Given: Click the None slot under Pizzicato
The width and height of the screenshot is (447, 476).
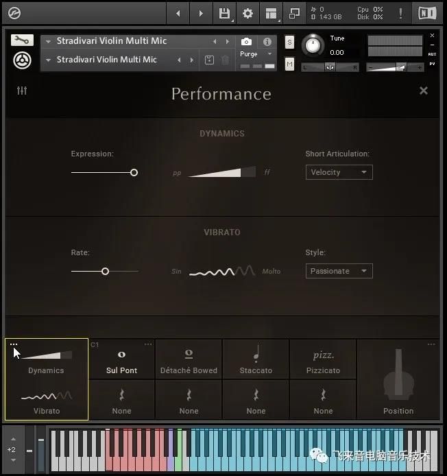Looking at the screenshot, I should pos(323,400).
